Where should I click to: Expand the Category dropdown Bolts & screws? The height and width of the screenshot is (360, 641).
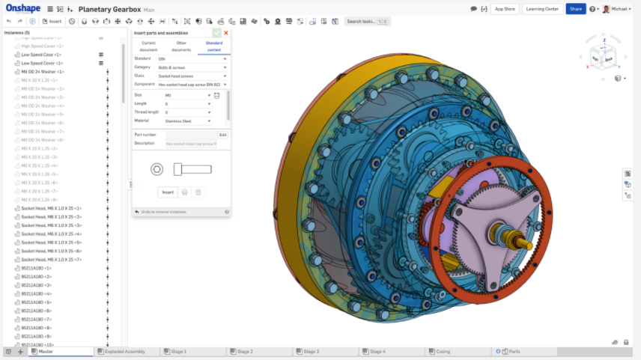(190, 67)
